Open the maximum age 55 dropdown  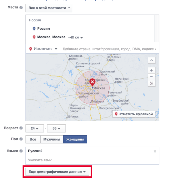pos(56,128)
